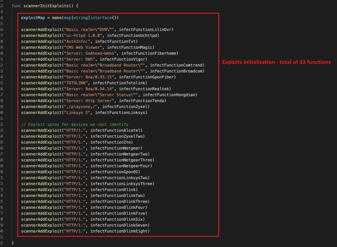This screenshot has height=247, width=337.
Task: Click the line with infectFunctionTvt
Action: (79, 41)
